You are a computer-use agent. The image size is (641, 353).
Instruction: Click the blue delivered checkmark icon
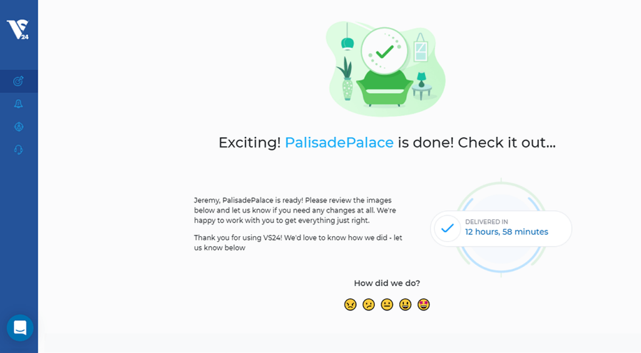click(447, 228)
